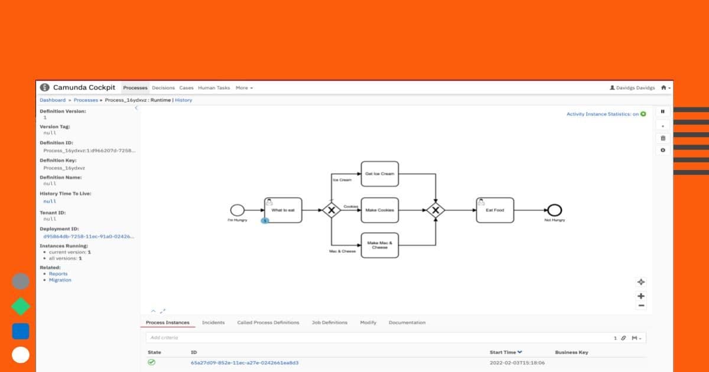Screen dimensions: 709x372
Task: Open the gear settings icon on right
Action: click(x=662, y=150)
